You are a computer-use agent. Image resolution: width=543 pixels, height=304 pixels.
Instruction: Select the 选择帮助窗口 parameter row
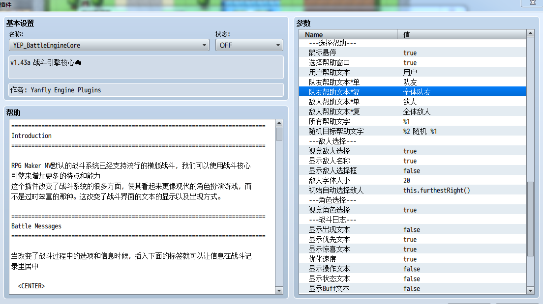tap(413, 62)
